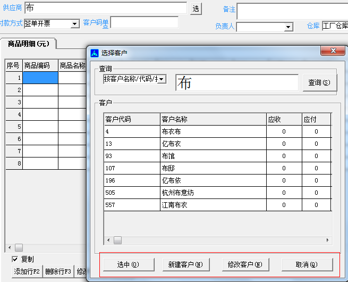Click customer code 505 cell
348x282 pixels.
pos(132,193)
